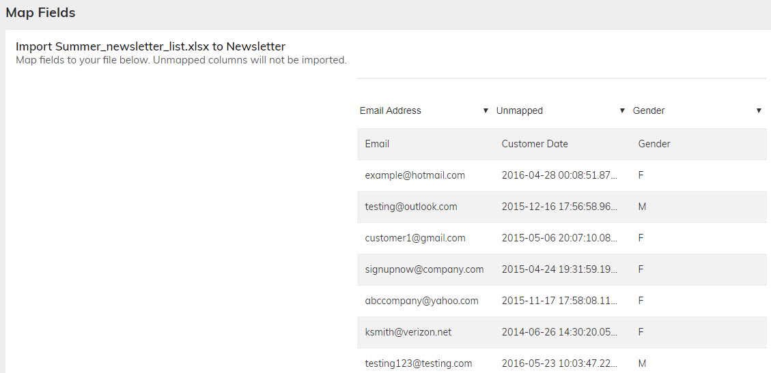The image size is (771, 373).
Task: Click the Email column header
Action: 377,144
